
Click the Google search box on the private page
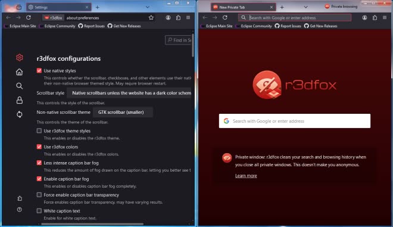(295, 121)
